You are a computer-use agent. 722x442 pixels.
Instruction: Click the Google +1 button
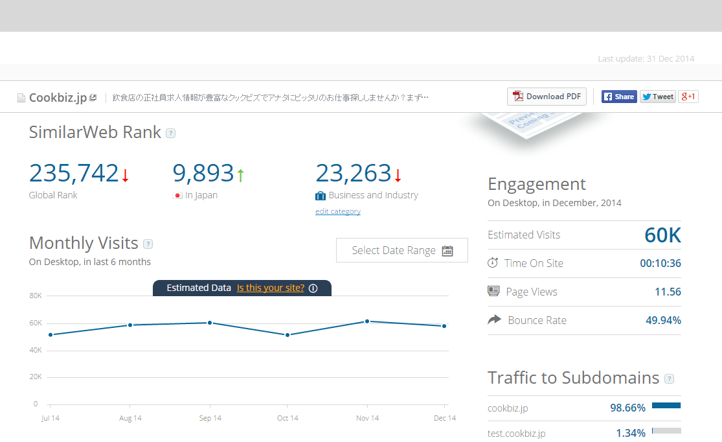coord(688,97)
